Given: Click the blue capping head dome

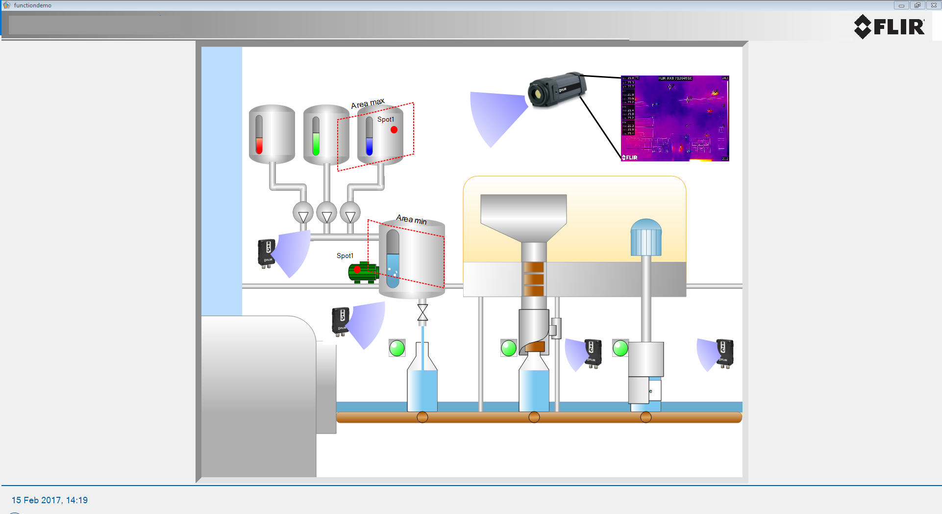Looking at the screenshot, I should click(x=646, y=237).
